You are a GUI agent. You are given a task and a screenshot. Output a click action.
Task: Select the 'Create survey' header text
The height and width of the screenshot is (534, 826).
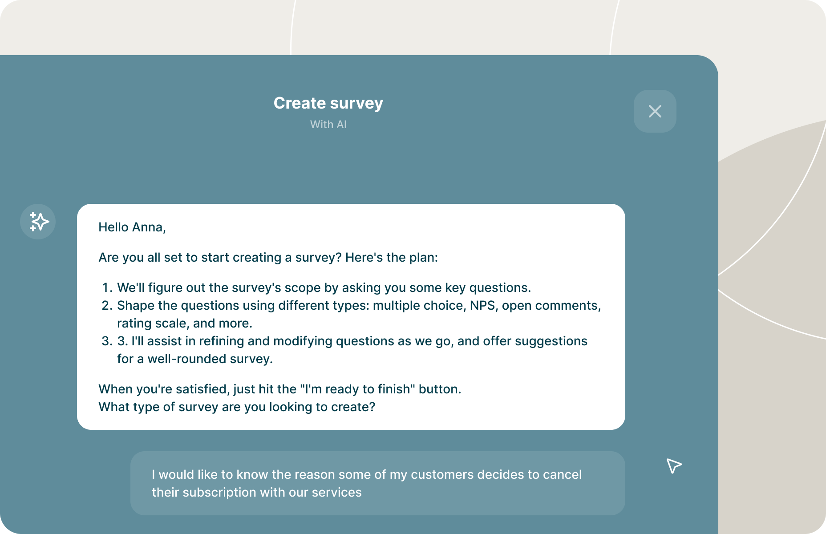click(328, 103)
